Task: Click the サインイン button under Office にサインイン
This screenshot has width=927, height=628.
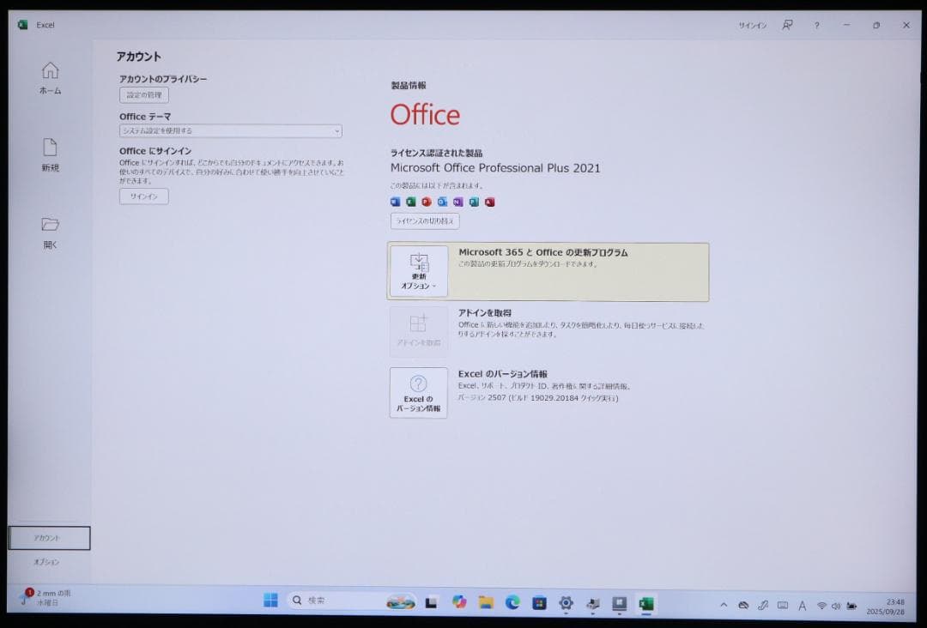Action: point(144,196)
